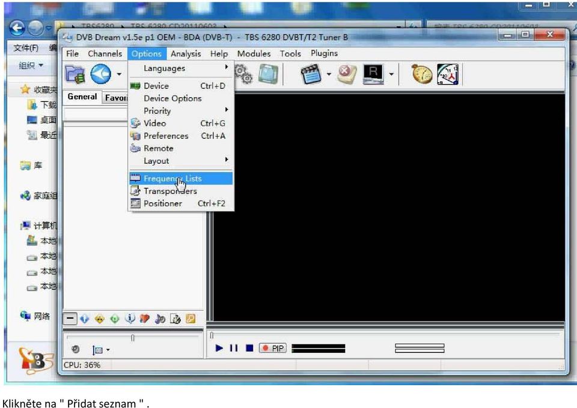Click the signal level bars indicator
Viewport: 577px width, 408px height.
pyautogui.click(x=420, y=348)
